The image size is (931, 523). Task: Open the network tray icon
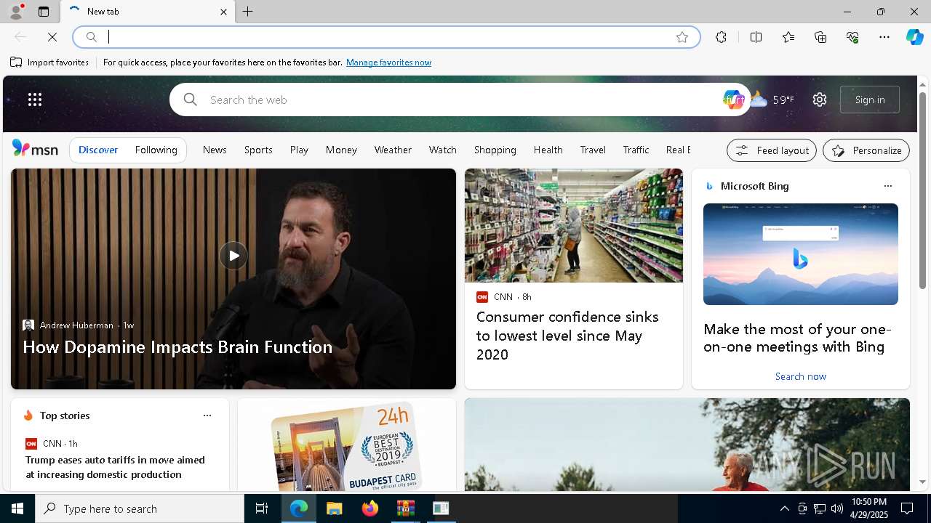pos(819,508)
